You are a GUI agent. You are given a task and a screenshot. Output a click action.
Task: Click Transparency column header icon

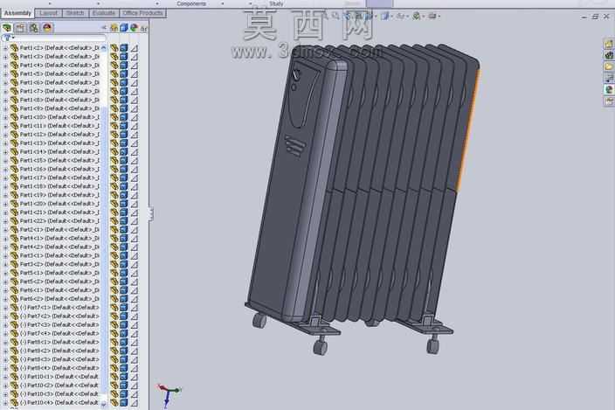pyautogui.click(x=144, y=28)
